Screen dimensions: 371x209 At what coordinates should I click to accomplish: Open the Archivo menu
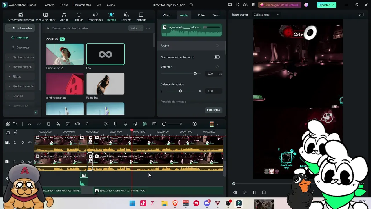pos(50,5)
